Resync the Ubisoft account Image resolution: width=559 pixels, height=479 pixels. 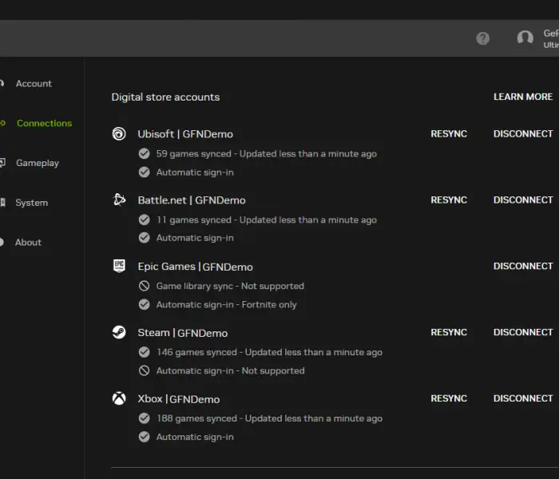tap(449, 133)
